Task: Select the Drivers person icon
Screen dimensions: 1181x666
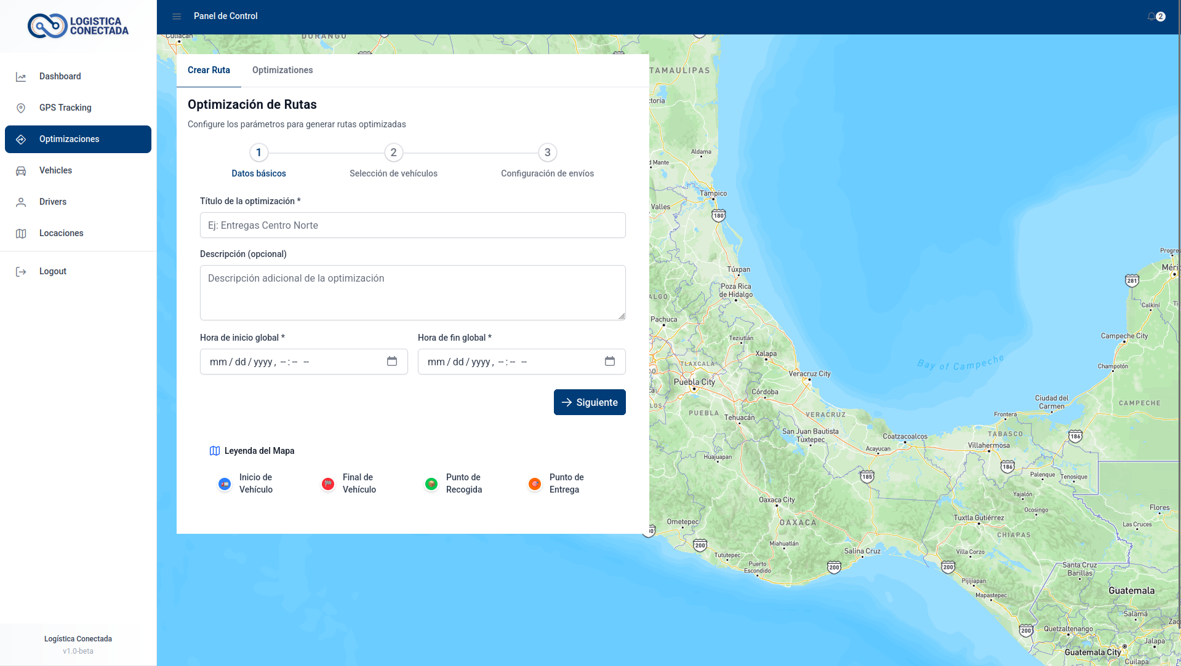Action: (x=21, y=202)
